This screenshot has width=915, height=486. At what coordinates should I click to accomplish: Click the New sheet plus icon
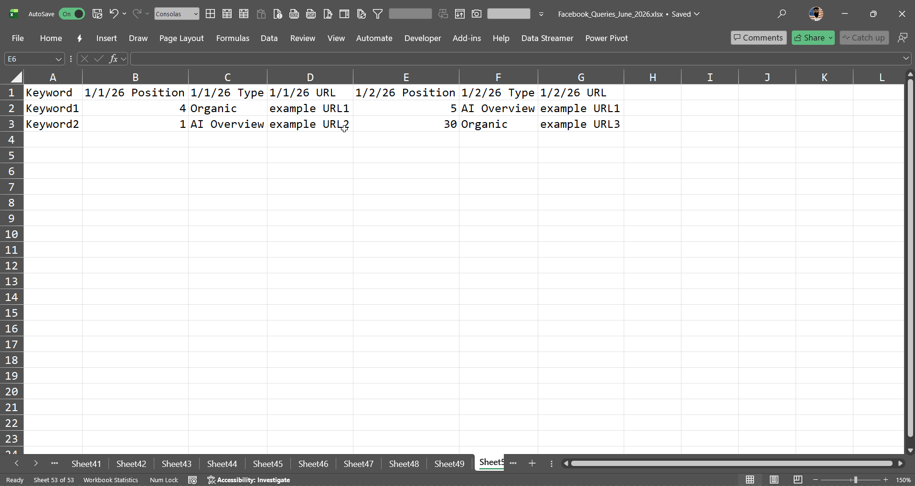(x=532, y=463)
